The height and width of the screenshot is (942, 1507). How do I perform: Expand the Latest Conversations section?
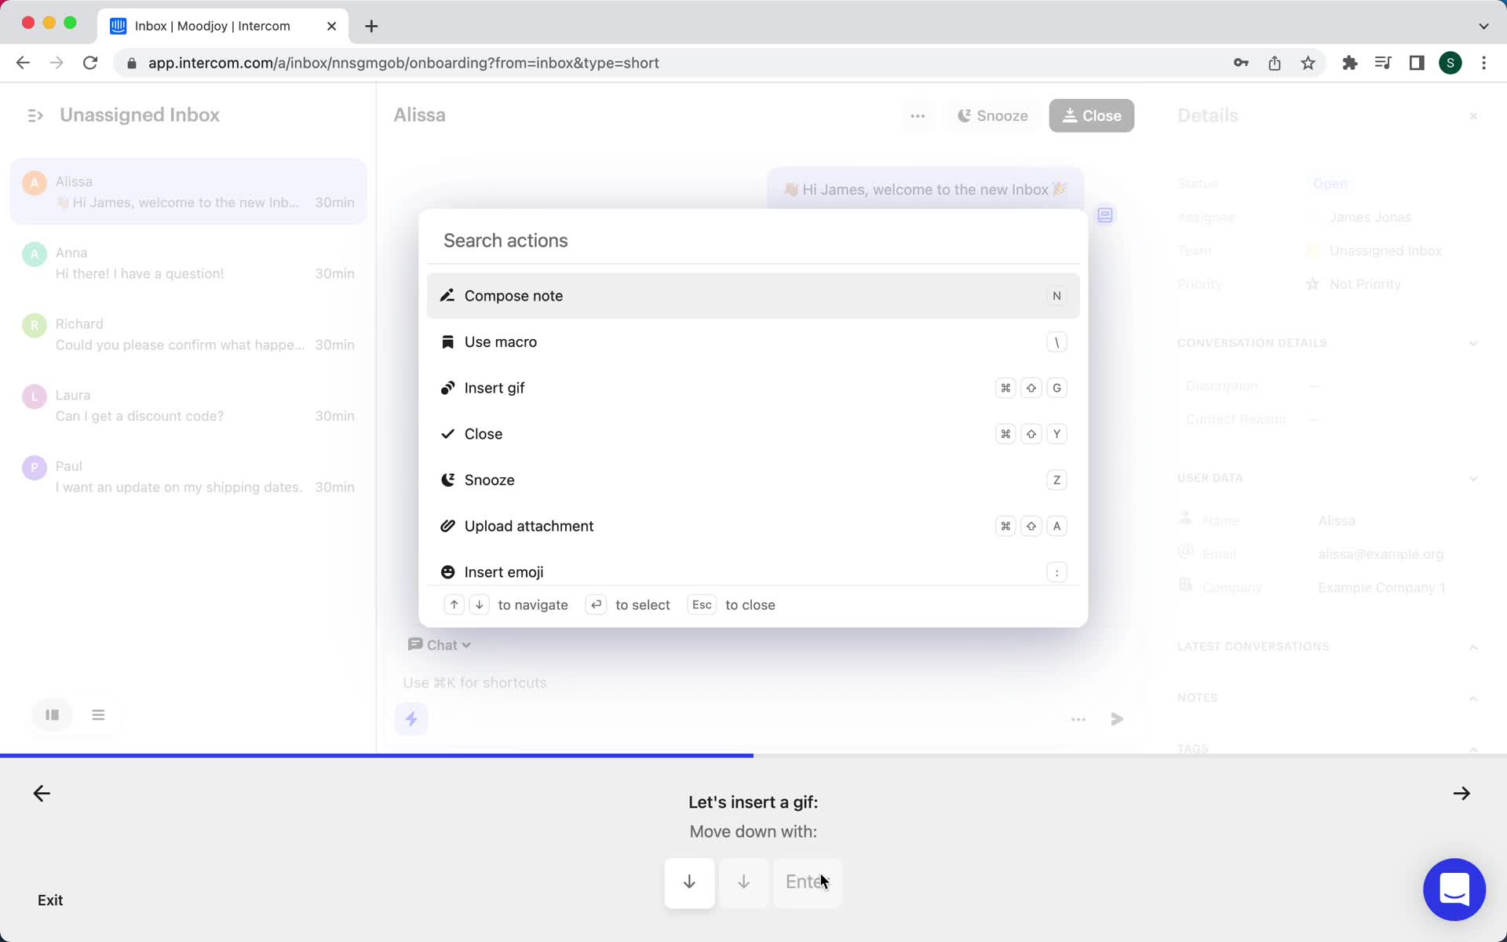[1472, 646]
